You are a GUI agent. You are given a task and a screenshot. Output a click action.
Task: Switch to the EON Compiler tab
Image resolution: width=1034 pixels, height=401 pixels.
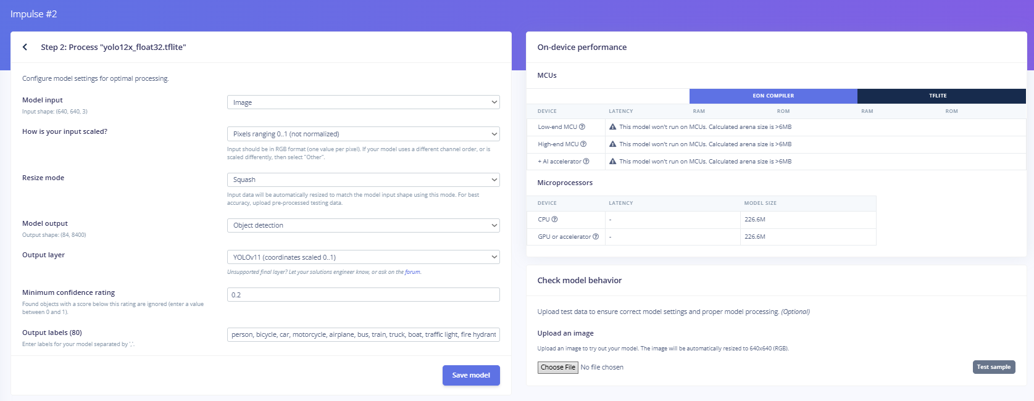coord(773,96)
